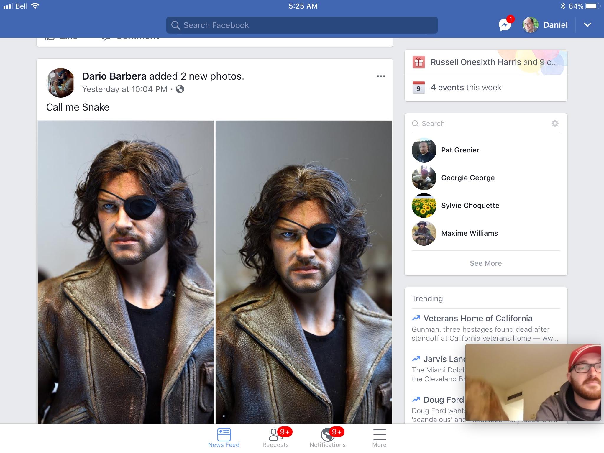Open the left Snake figure photo
This screenshot has height=453, width=604.
[x=126, y=272]
